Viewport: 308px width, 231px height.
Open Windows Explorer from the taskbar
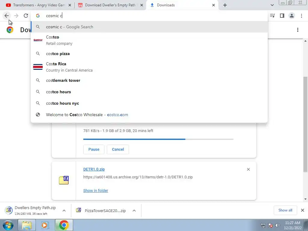[27, 225]
